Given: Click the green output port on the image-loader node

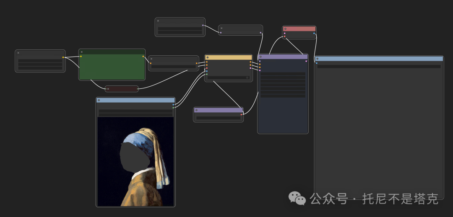Looking at the screenshot, I should pos(173,108).
